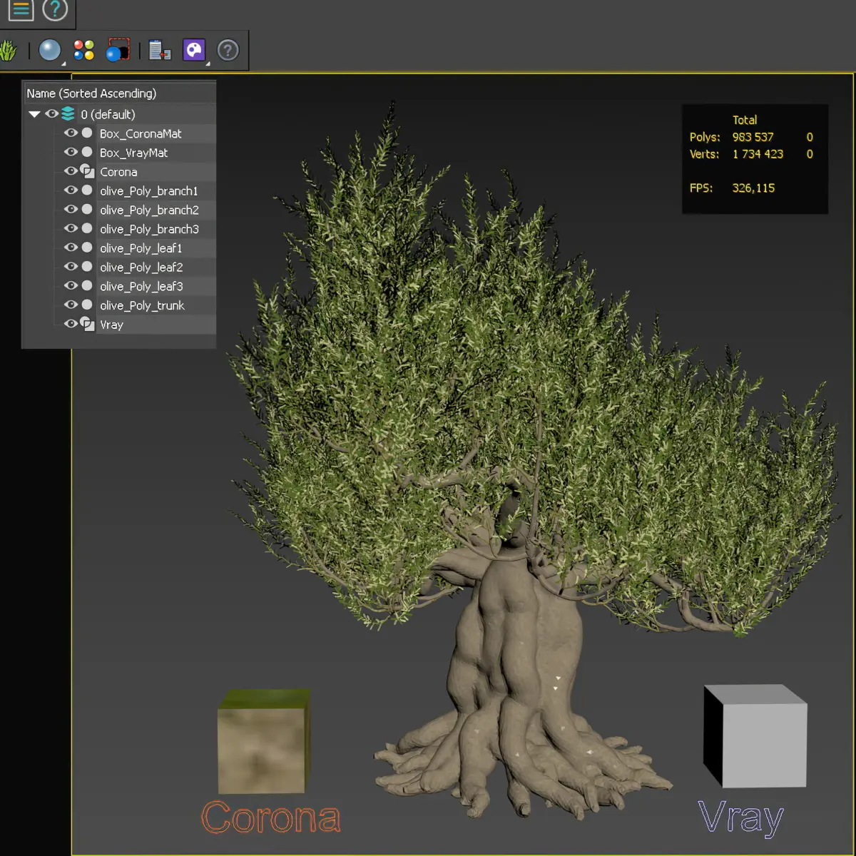Open the material sphere flyout arrow

[63, 64]
